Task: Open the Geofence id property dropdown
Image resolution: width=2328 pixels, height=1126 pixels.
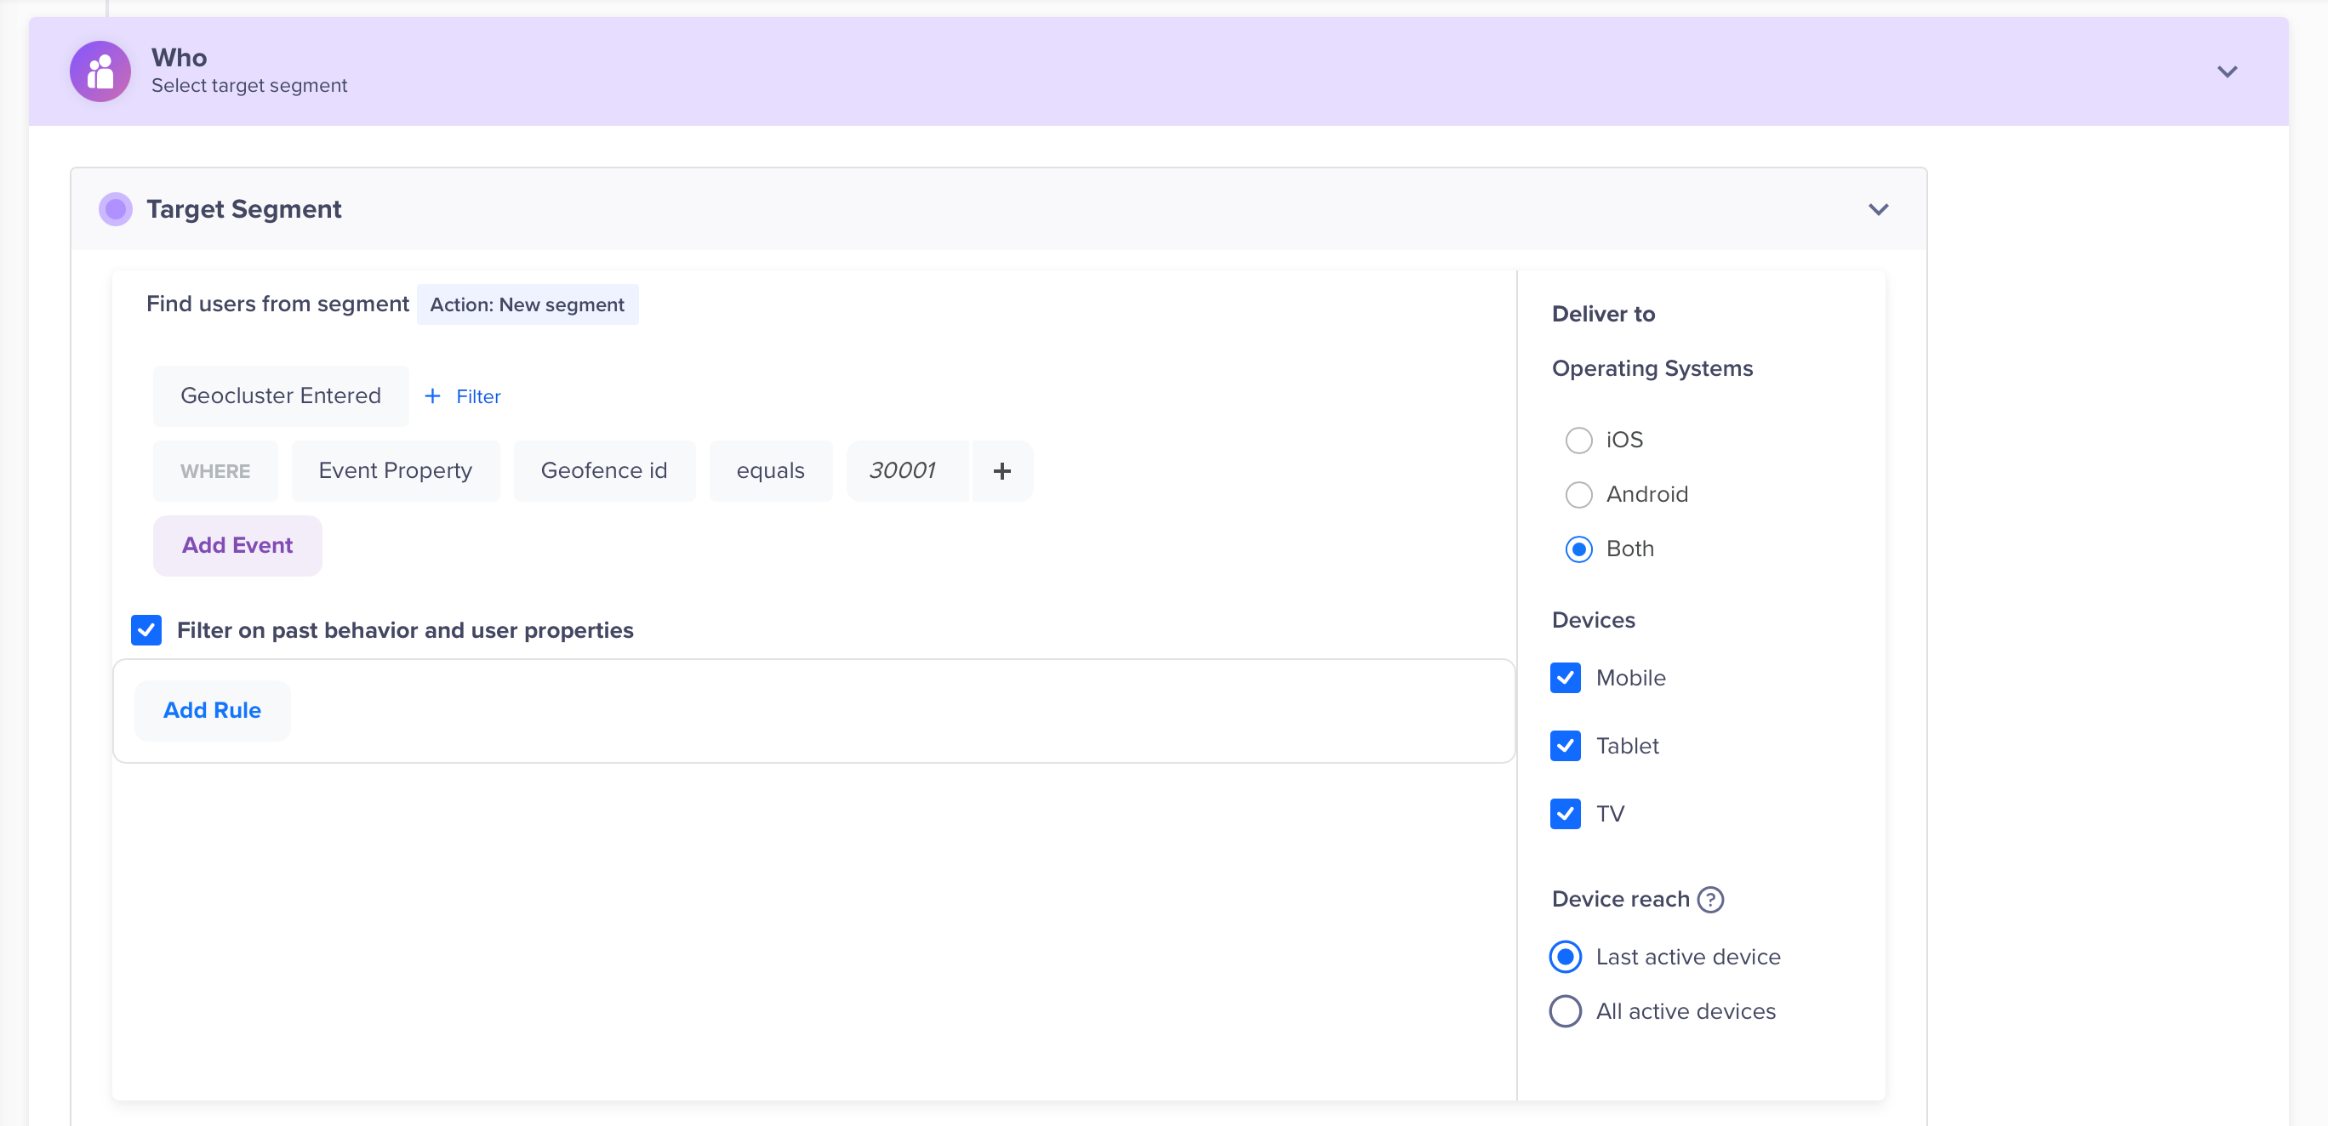Action: point(603,471)
